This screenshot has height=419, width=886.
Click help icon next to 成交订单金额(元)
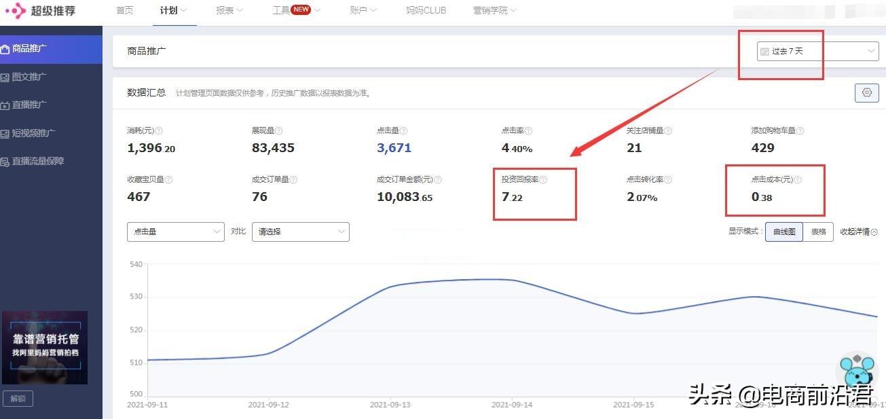tap(439, 180)
